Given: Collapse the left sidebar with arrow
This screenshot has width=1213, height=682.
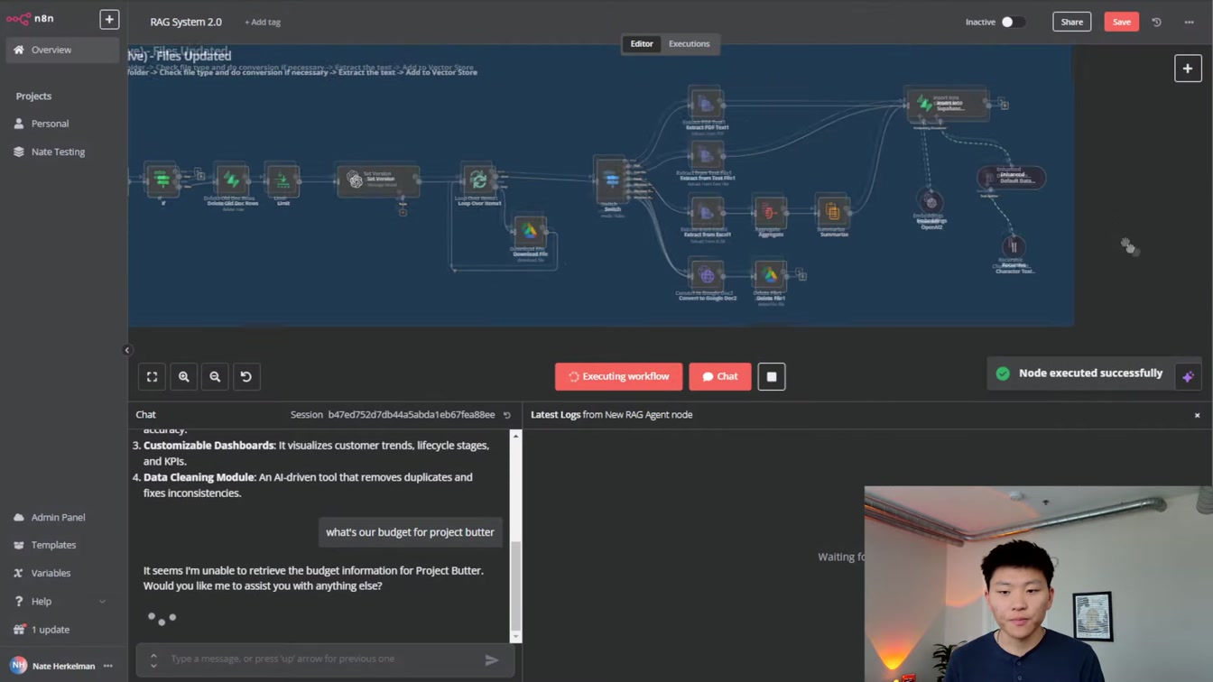Looking at the screenshot, I should [127, 350].
